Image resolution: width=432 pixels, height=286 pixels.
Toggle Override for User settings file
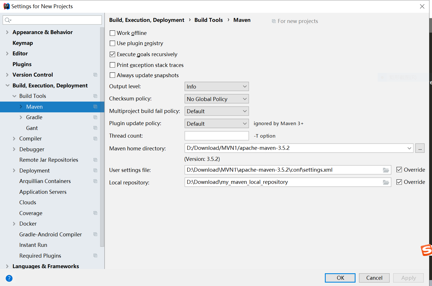(x=399, y=170)
